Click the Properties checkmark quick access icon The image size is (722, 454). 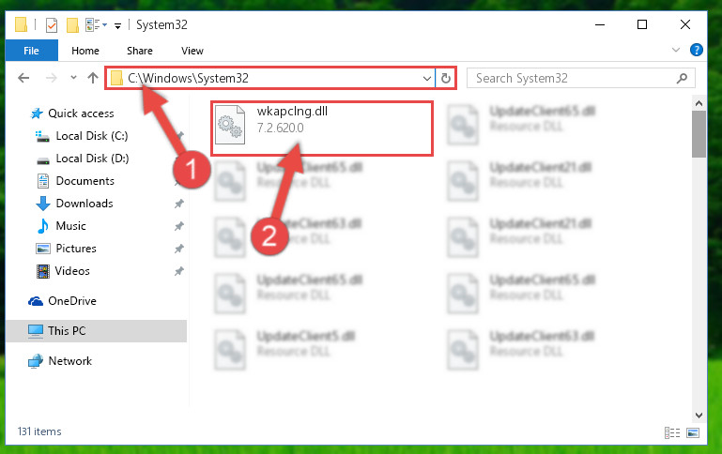pyautogui.click(x=52, y=25)
